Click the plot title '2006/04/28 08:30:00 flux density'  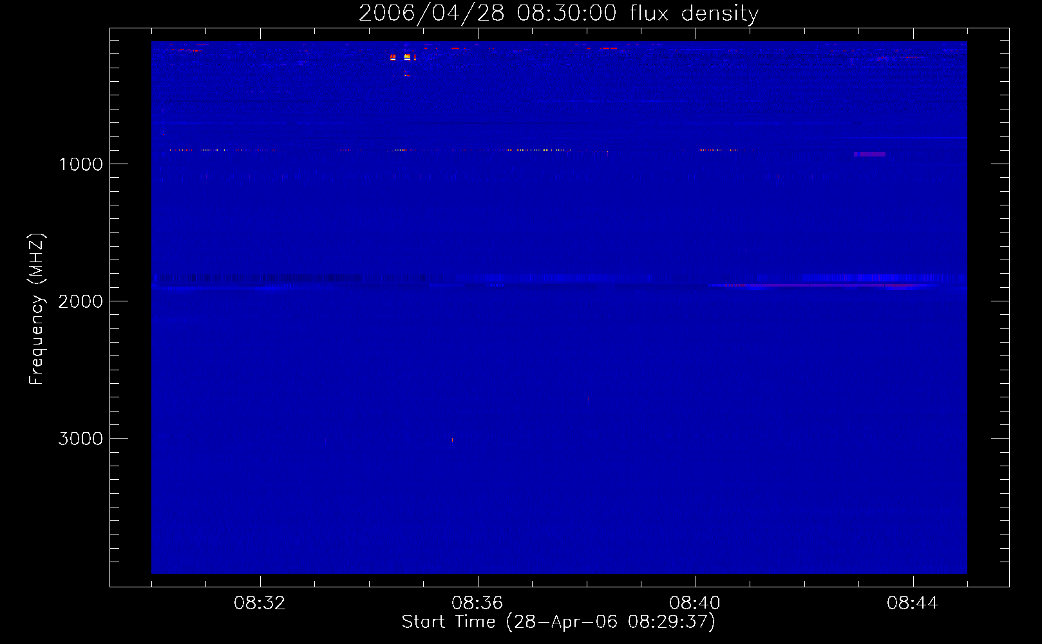tap(558, 14)
